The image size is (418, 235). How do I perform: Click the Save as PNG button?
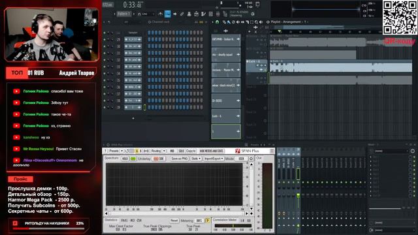point(180,159)
